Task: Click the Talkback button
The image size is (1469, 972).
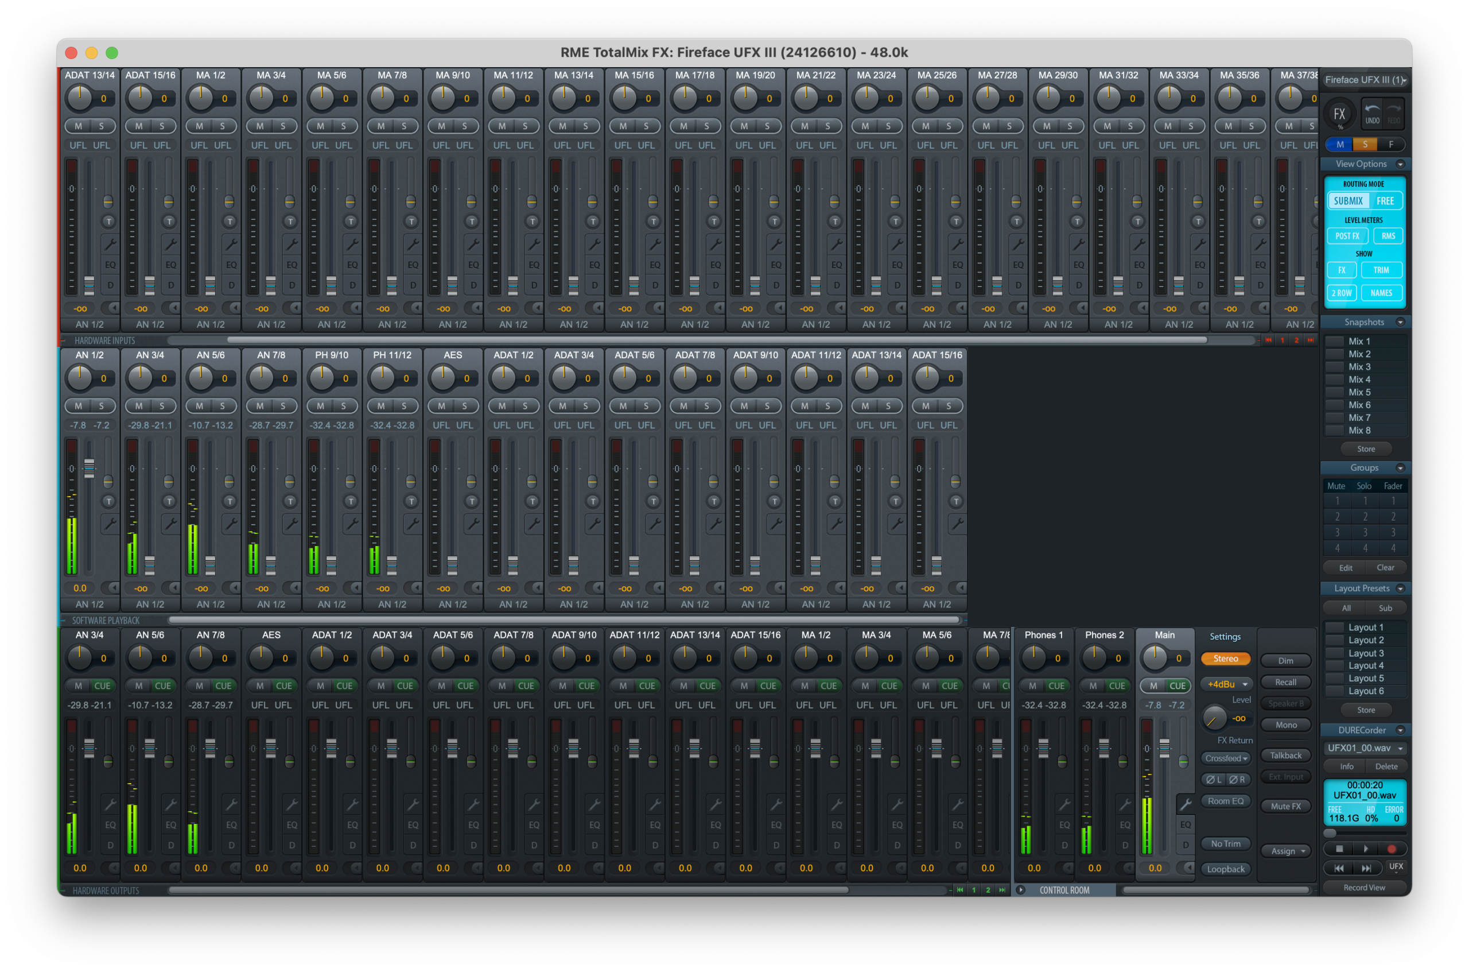Action: tap(1285, 755)
